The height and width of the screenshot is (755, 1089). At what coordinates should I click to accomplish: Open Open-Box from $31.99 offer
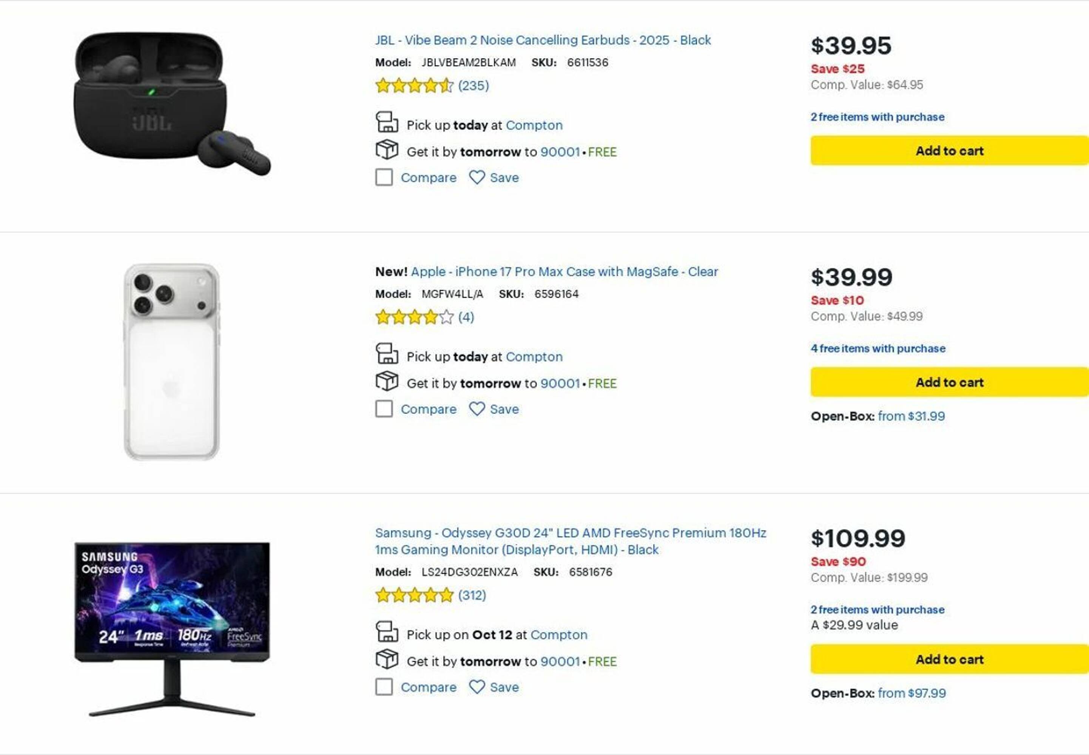click(911, 416)
